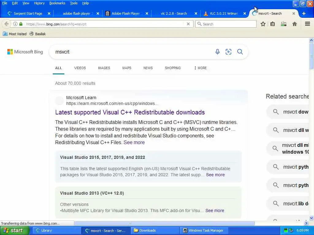
Task: Open the History menu
Action: click(x=39, y=3)
